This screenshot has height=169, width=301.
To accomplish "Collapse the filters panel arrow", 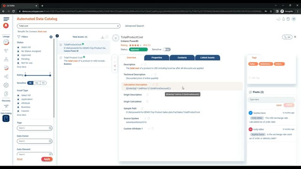I will click(57, 36).
